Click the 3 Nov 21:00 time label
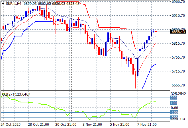The width and height of the screenshot is (188, 128). 92,125
